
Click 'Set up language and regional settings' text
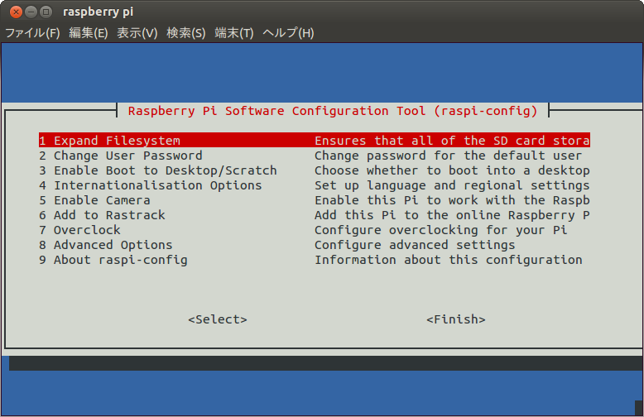(x=452, y=185)
